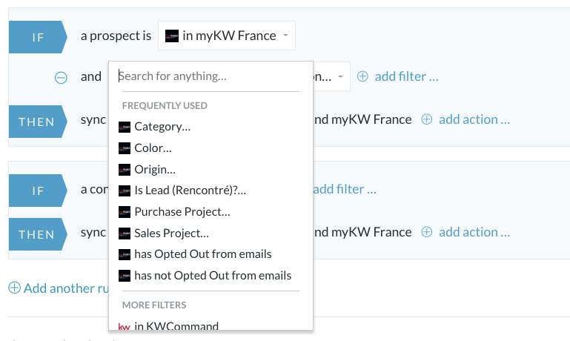Image resolution: width=570 pixels, height=341 pixels.
Task: Click the KW logo icon for in KWCommand
Action: [125, 326]
